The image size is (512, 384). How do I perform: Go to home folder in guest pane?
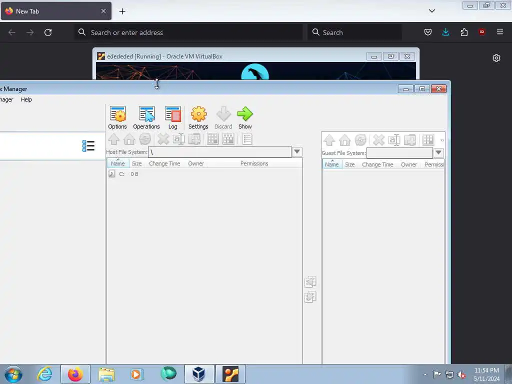tap(345, 140)
